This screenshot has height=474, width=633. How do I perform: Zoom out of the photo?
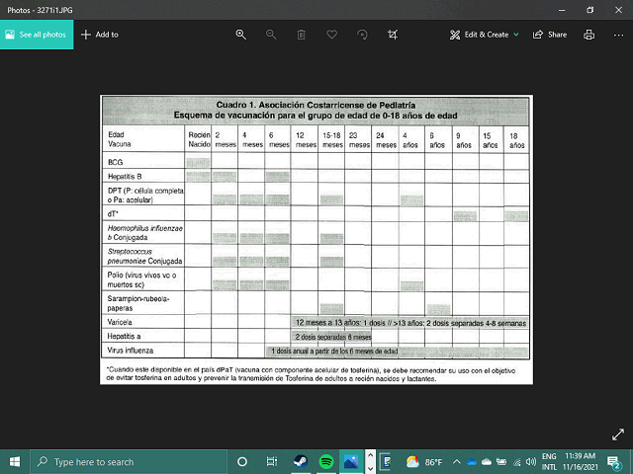pos(271,35)
